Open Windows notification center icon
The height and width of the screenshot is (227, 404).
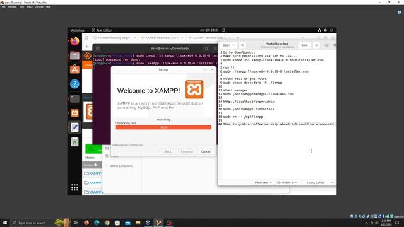pos(397,223)
